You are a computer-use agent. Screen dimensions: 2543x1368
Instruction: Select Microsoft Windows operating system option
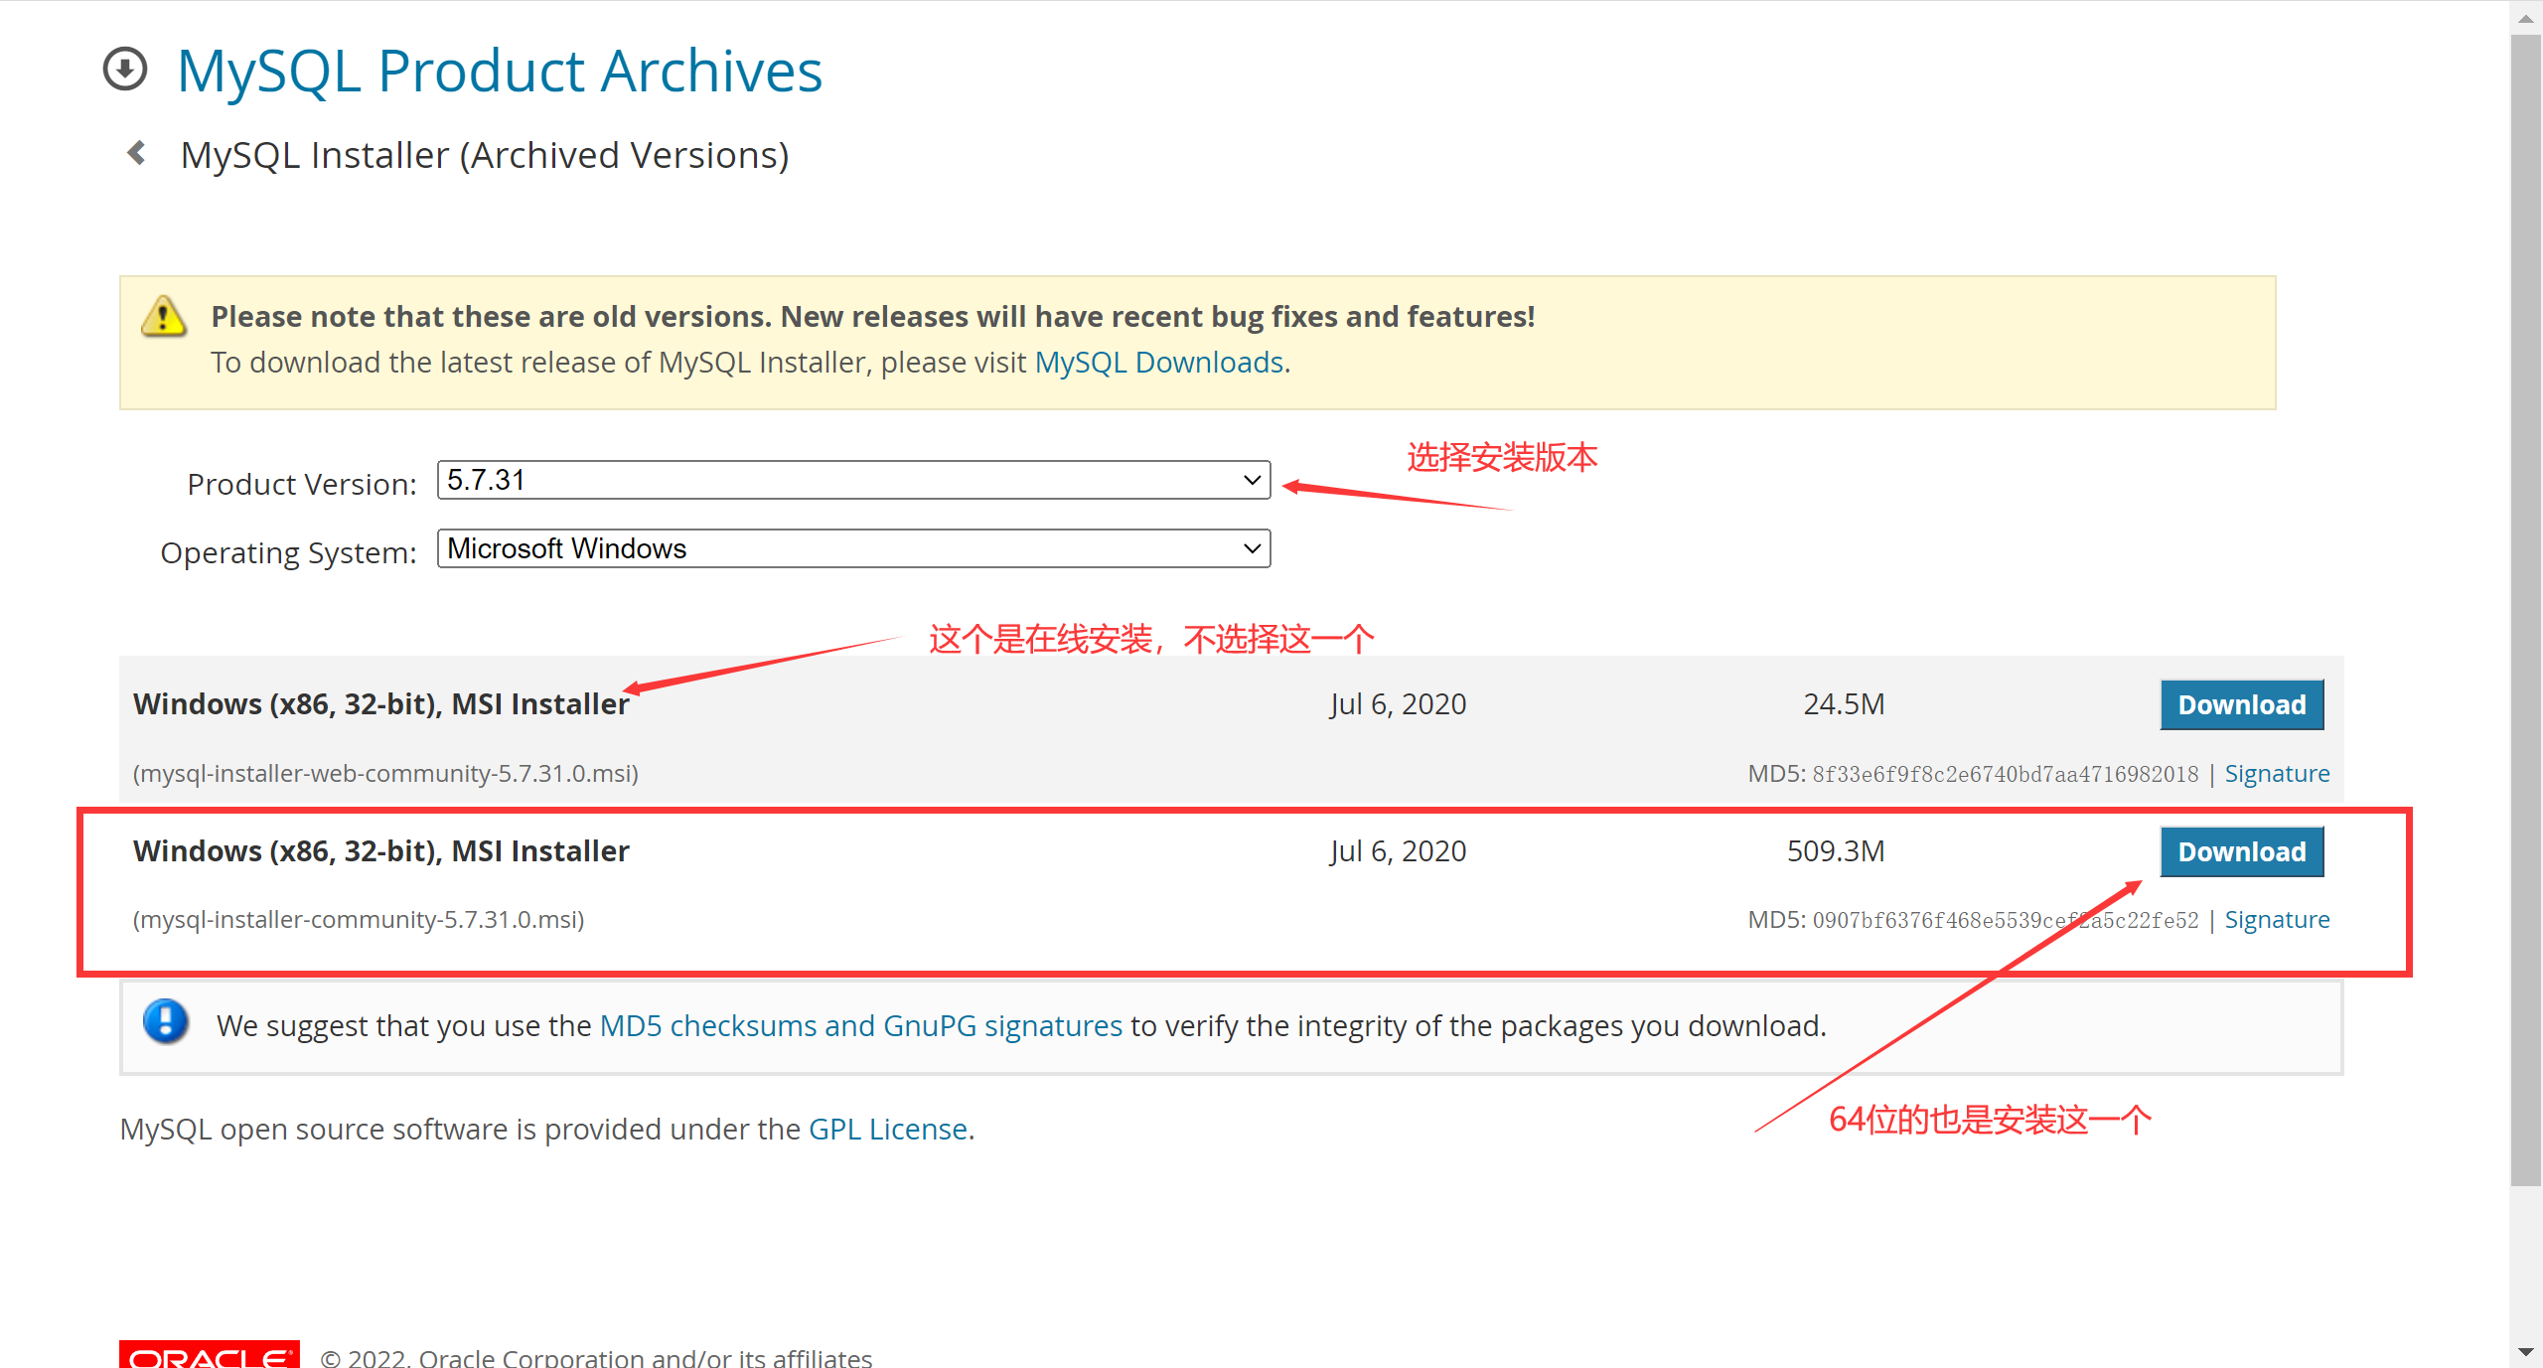(850, 547)
